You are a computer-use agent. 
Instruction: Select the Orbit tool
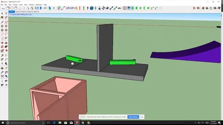[x=2, y=68]
